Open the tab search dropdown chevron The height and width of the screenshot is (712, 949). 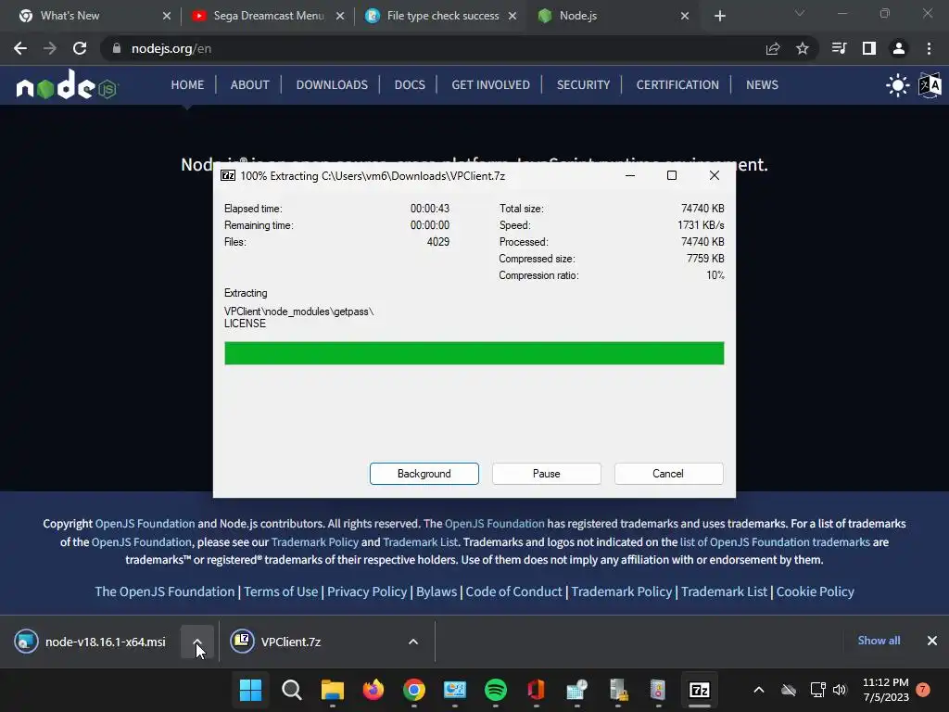tap(800, 13)
